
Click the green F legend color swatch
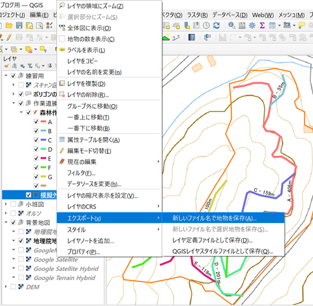pyautogui.click(x=43, y=168)
